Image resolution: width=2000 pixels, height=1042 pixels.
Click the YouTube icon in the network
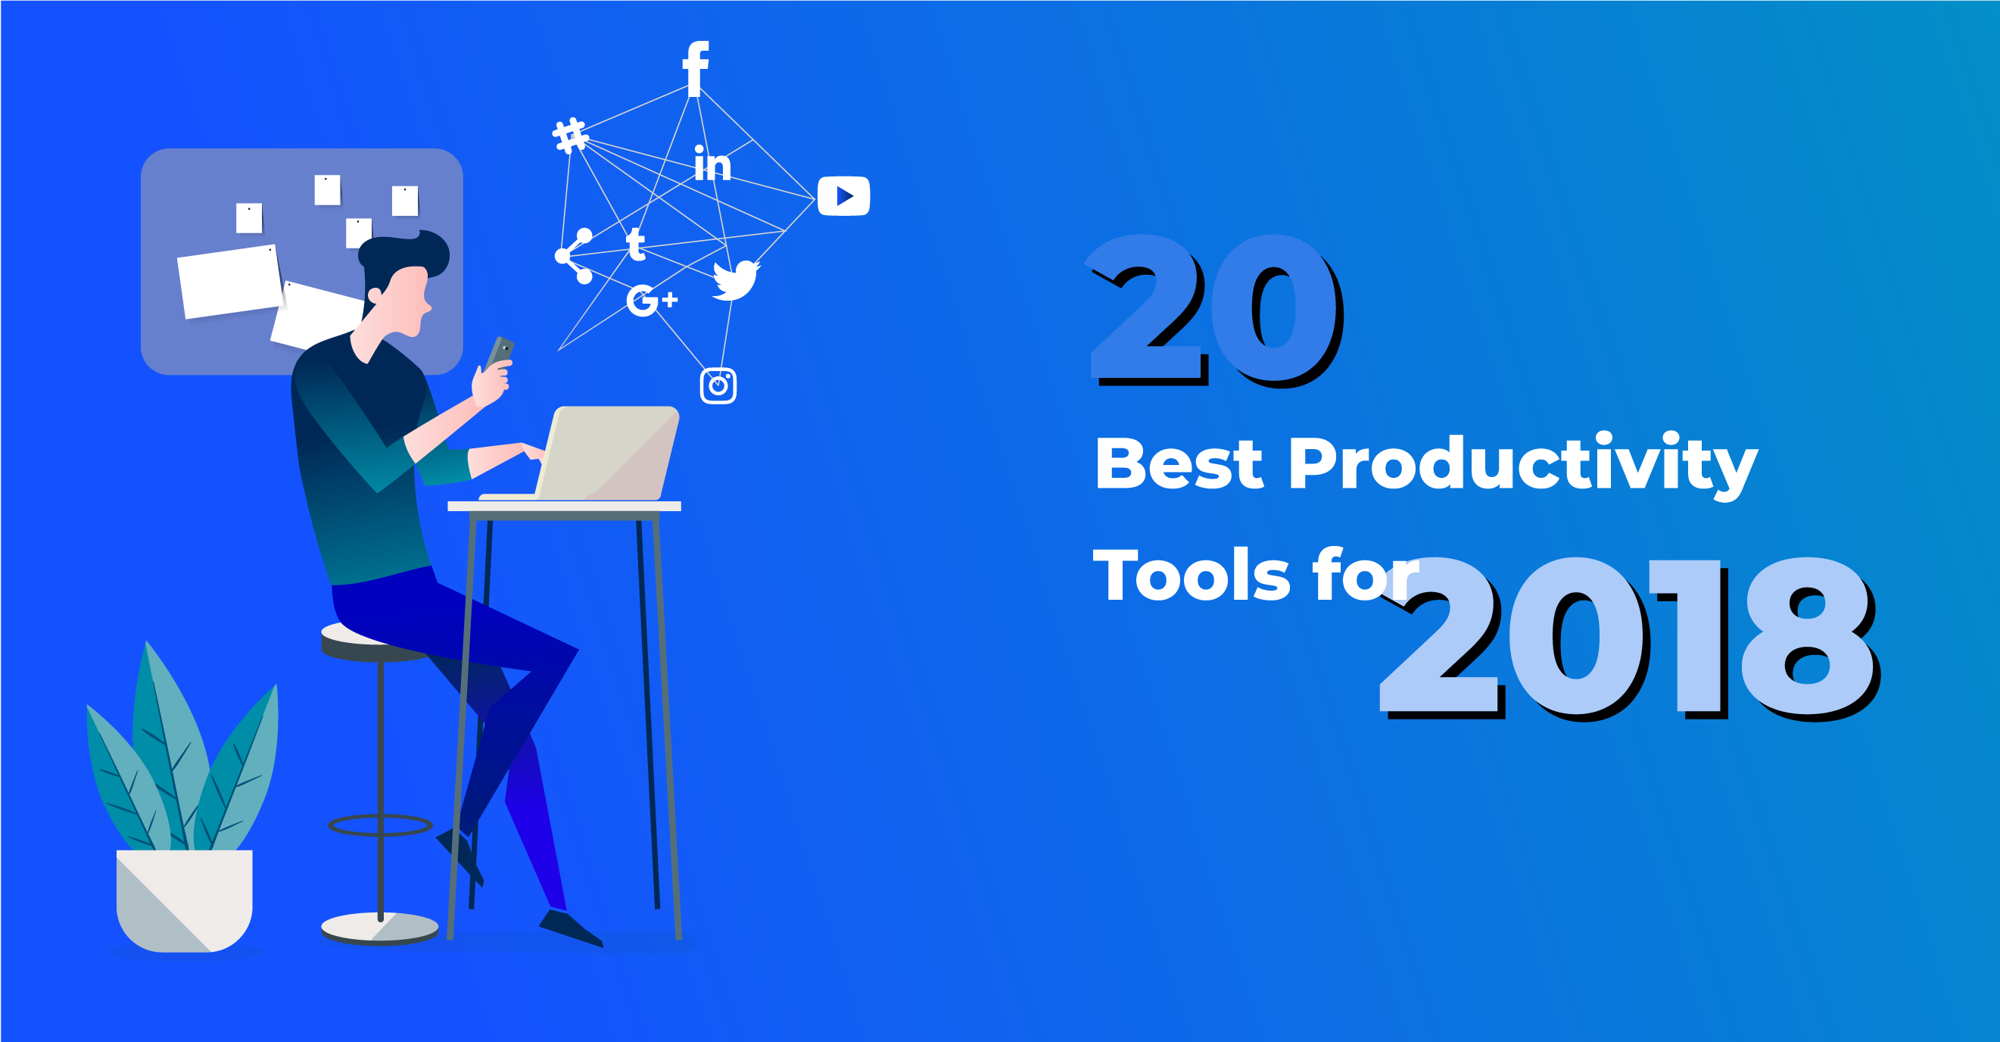click(x=843, y=196)
